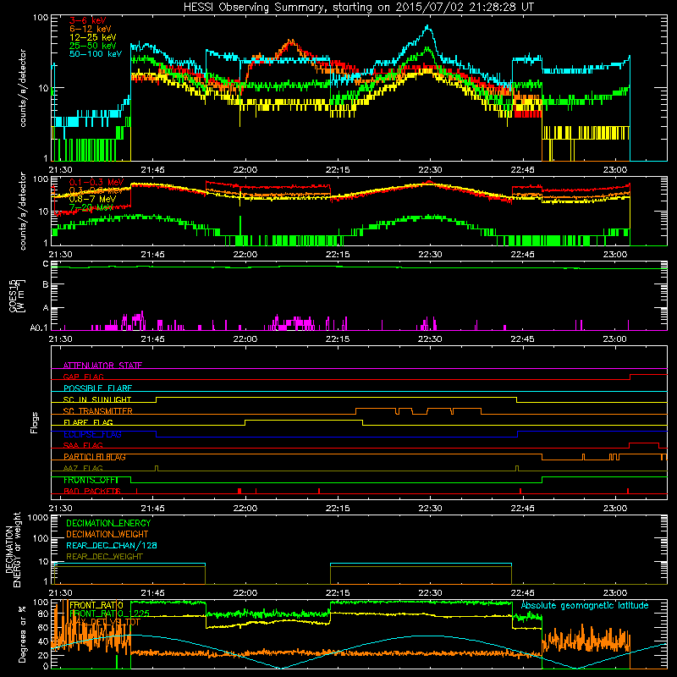Select the 6-12 keV legend label
Image resolution: width=677 pixels, height=677 pixels.
pyautogui.click(x=91, y=29)
